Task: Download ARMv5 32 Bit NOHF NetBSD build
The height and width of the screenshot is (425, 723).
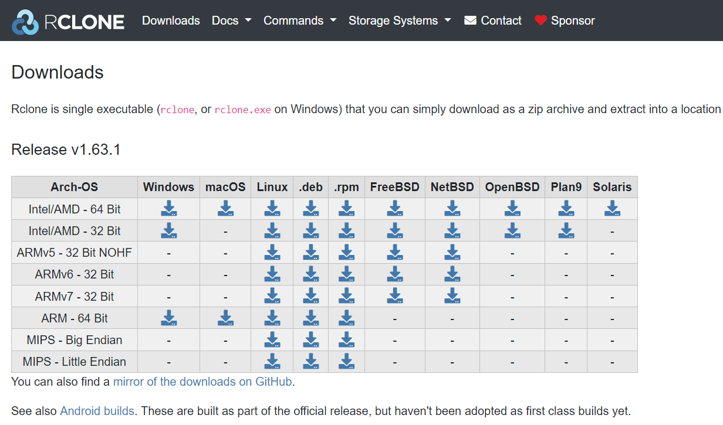Action: click(x=452, y=252)
